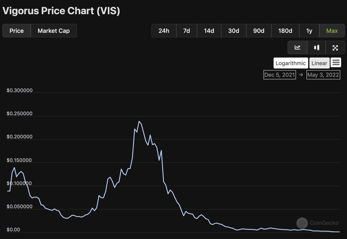This screenshot has width=347, height=239.
Task: Choose 180d time range
Action: [285, 31]
